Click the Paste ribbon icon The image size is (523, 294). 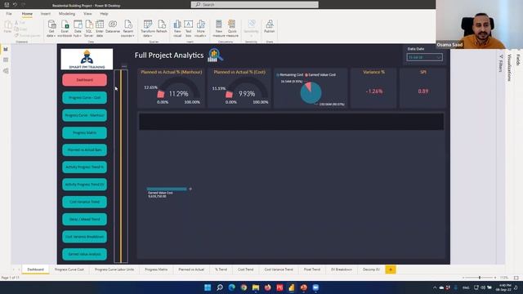pos(7,27)
